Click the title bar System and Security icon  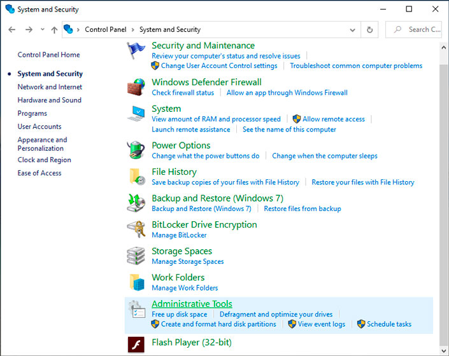[x=10, y=9]
